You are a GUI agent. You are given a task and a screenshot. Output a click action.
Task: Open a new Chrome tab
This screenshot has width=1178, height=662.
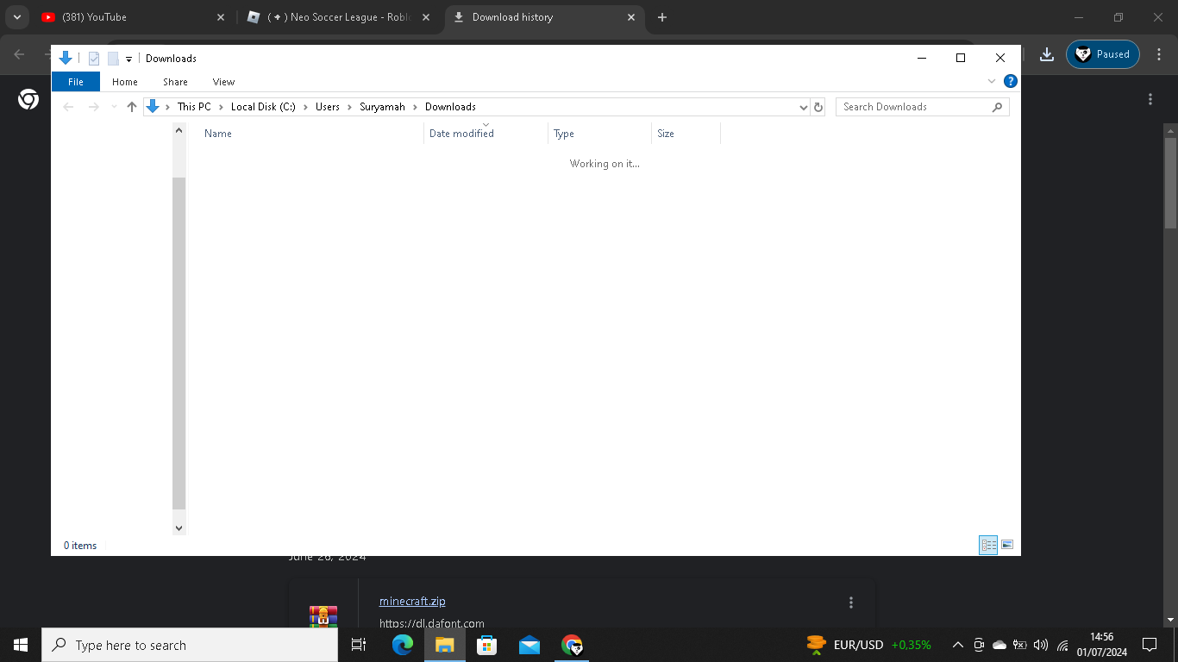click(x=662, y=17)
